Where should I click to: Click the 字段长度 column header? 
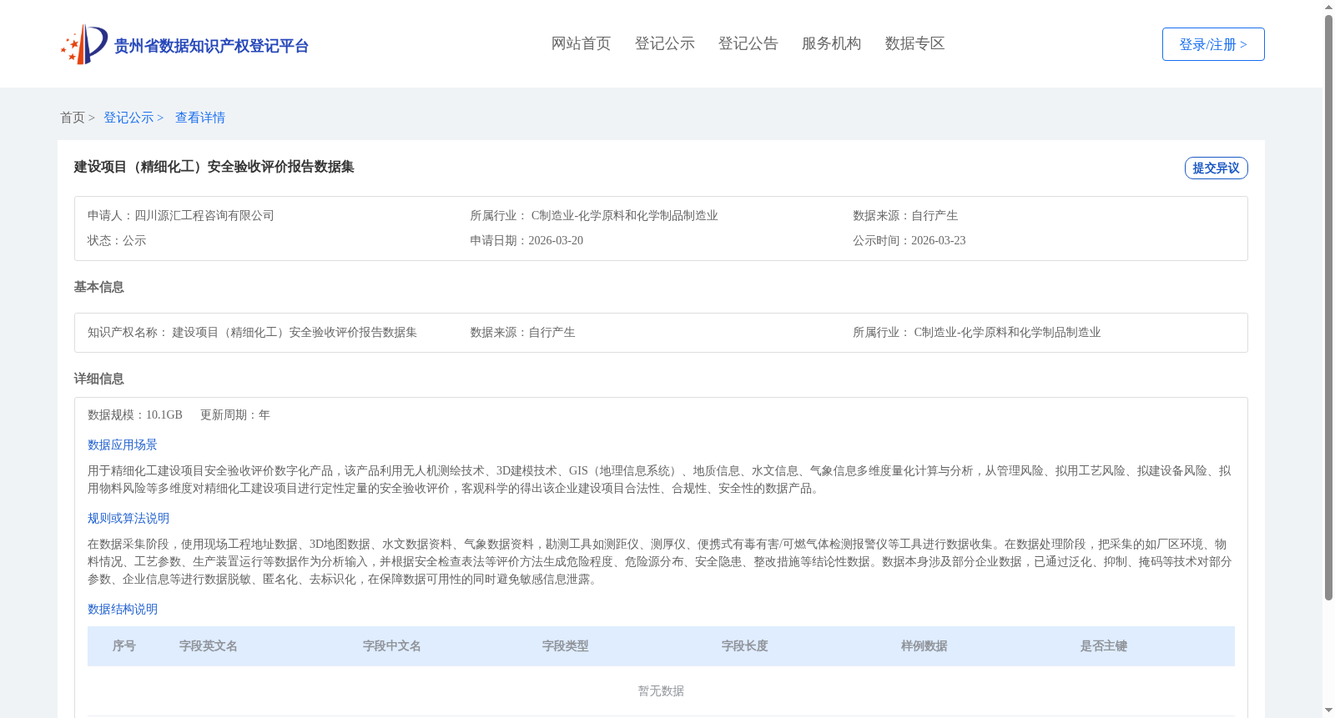click(745, 645)
